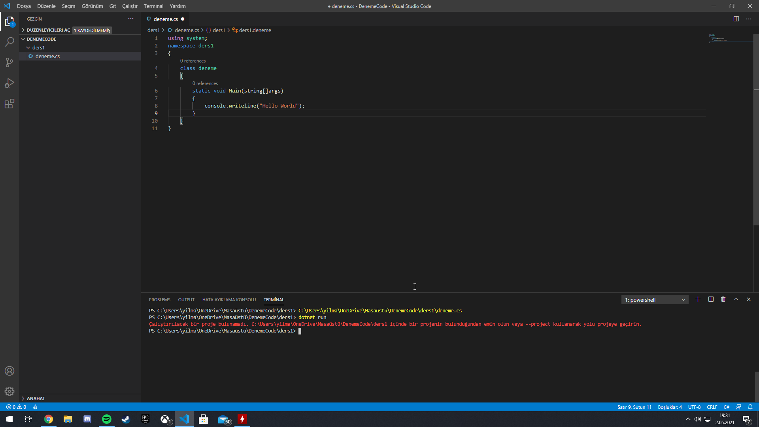Toggle maximized panel size with chevron
The image size is (759, 427).
pos(736,299)
